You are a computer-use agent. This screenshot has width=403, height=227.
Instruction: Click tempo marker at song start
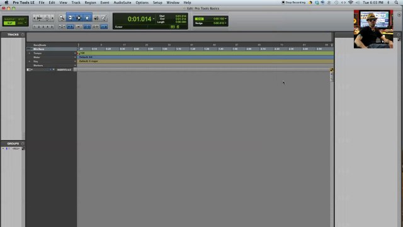pyautogui.click(x=77, y=53)
